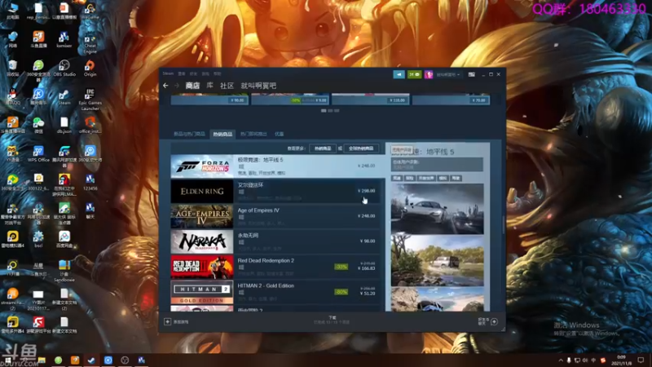Screen dimensions: 652x367
Task: Switch to Big Picture mode icon
Action: point(472,74)
